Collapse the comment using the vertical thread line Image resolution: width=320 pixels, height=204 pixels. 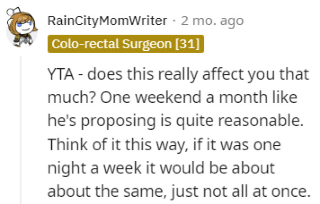click(20, 132)
